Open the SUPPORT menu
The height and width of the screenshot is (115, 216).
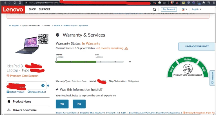[44, 9]
